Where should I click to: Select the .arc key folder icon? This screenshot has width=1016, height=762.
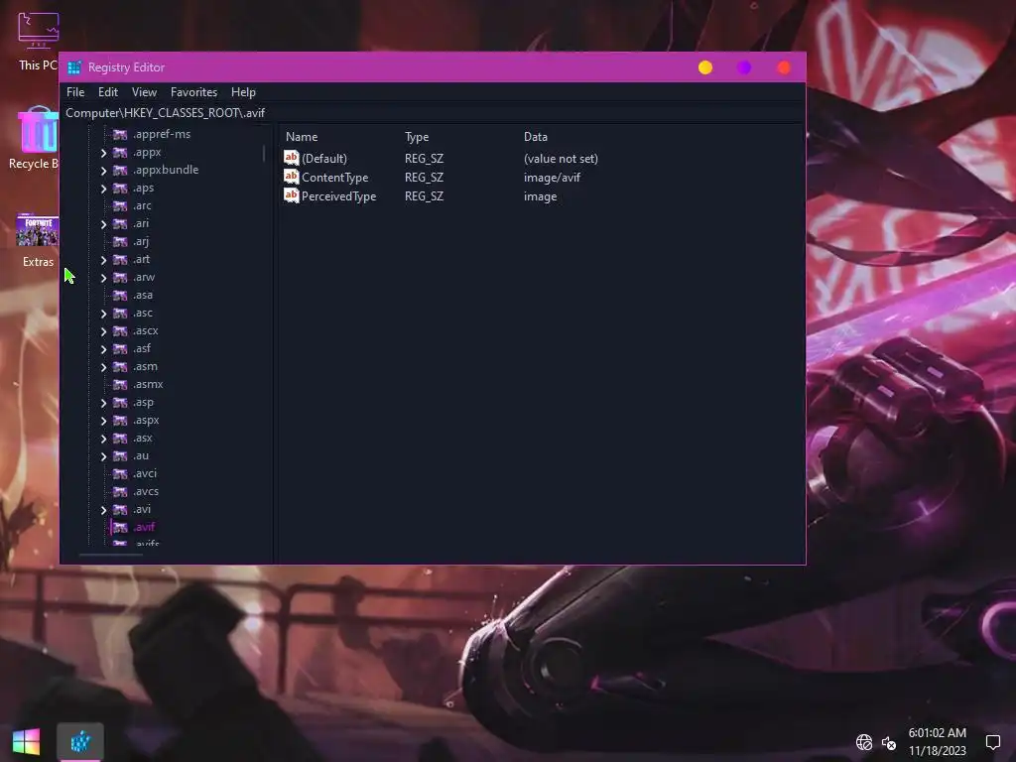[120, 206]
